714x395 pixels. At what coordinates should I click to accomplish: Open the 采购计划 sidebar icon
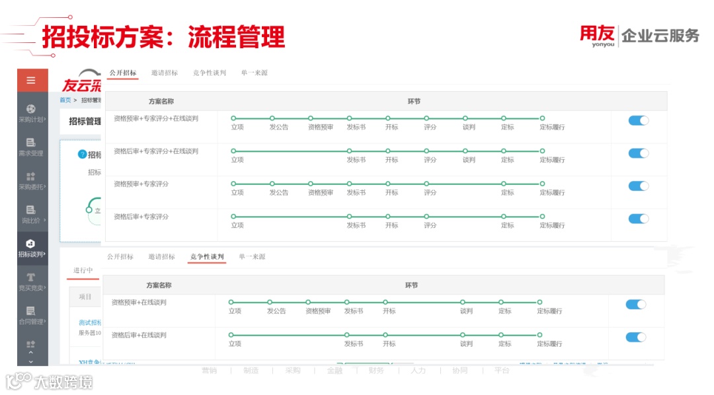click(x=31, y=109)
